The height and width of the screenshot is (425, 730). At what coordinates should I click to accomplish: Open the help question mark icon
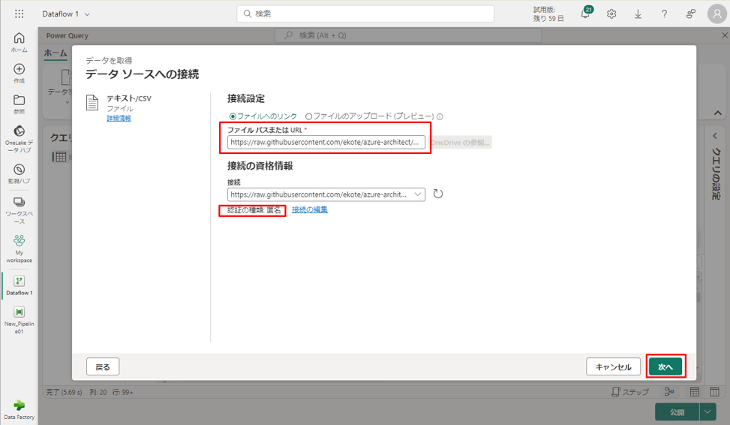click(665, 14)
